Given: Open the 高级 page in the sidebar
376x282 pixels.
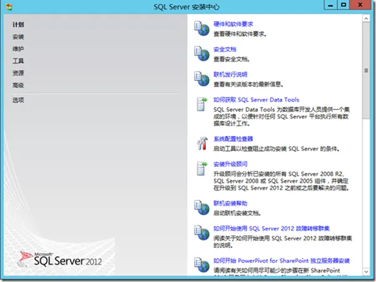Looking at the screenshot, I should tap(18, 85).
